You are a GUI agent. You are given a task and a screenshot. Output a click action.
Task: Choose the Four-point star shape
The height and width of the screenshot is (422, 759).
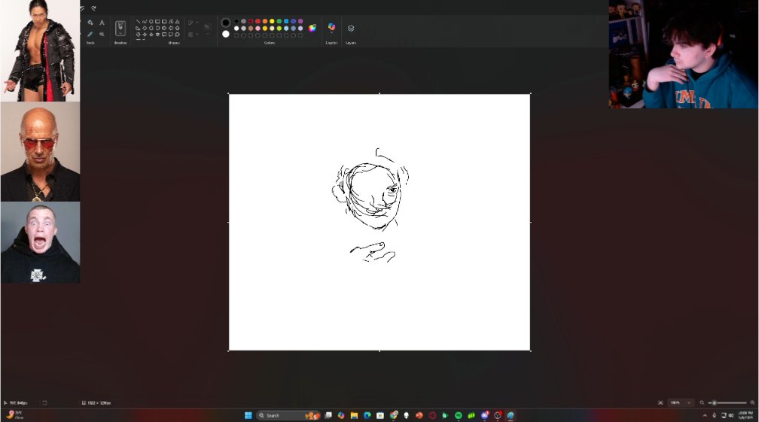[x=145, y=35]
